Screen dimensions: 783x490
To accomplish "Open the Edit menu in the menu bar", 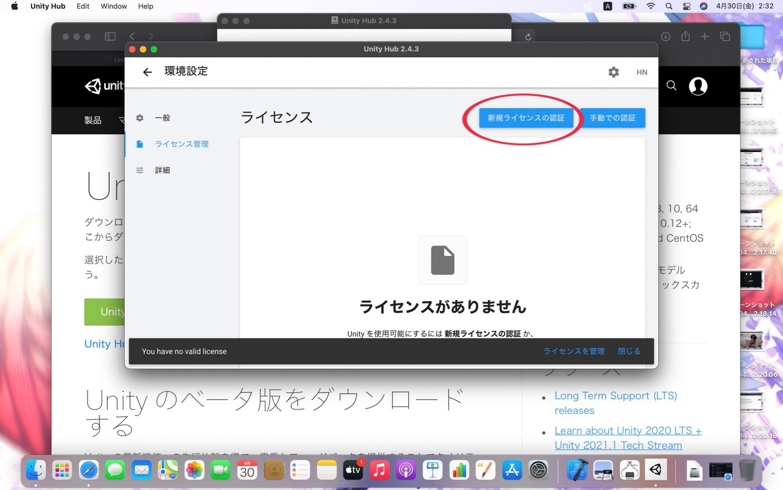I will coord(83,6).
